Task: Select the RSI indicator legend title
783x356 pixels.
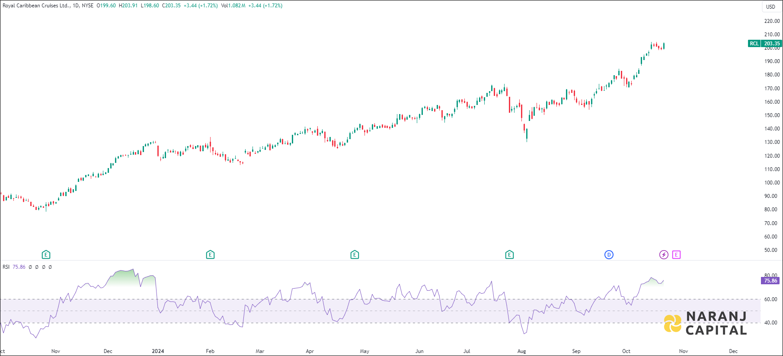Action: pyautogui.click(x=6, y=267)
